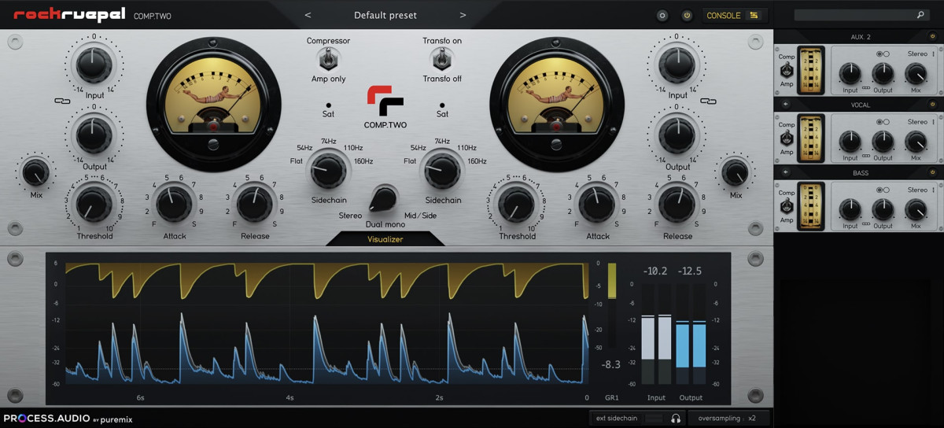The height and width of the screenshot is (428, 944).
Task: Toggle the AUX. 2 strip power icon
Action: point(933,37)
